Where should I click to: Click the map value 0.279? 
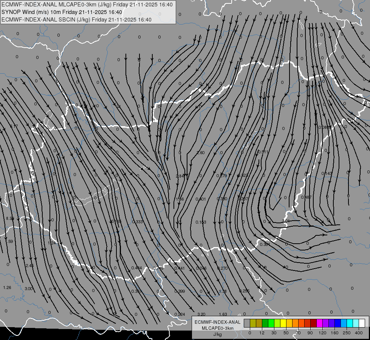coord(221,176)
